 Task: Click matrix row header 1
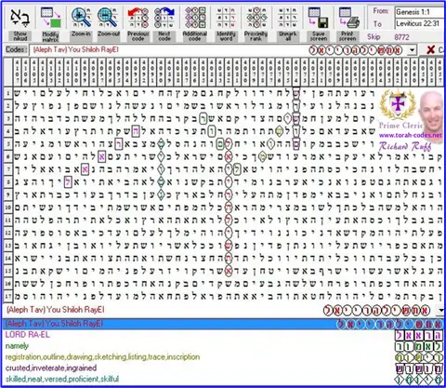point(8,93)
